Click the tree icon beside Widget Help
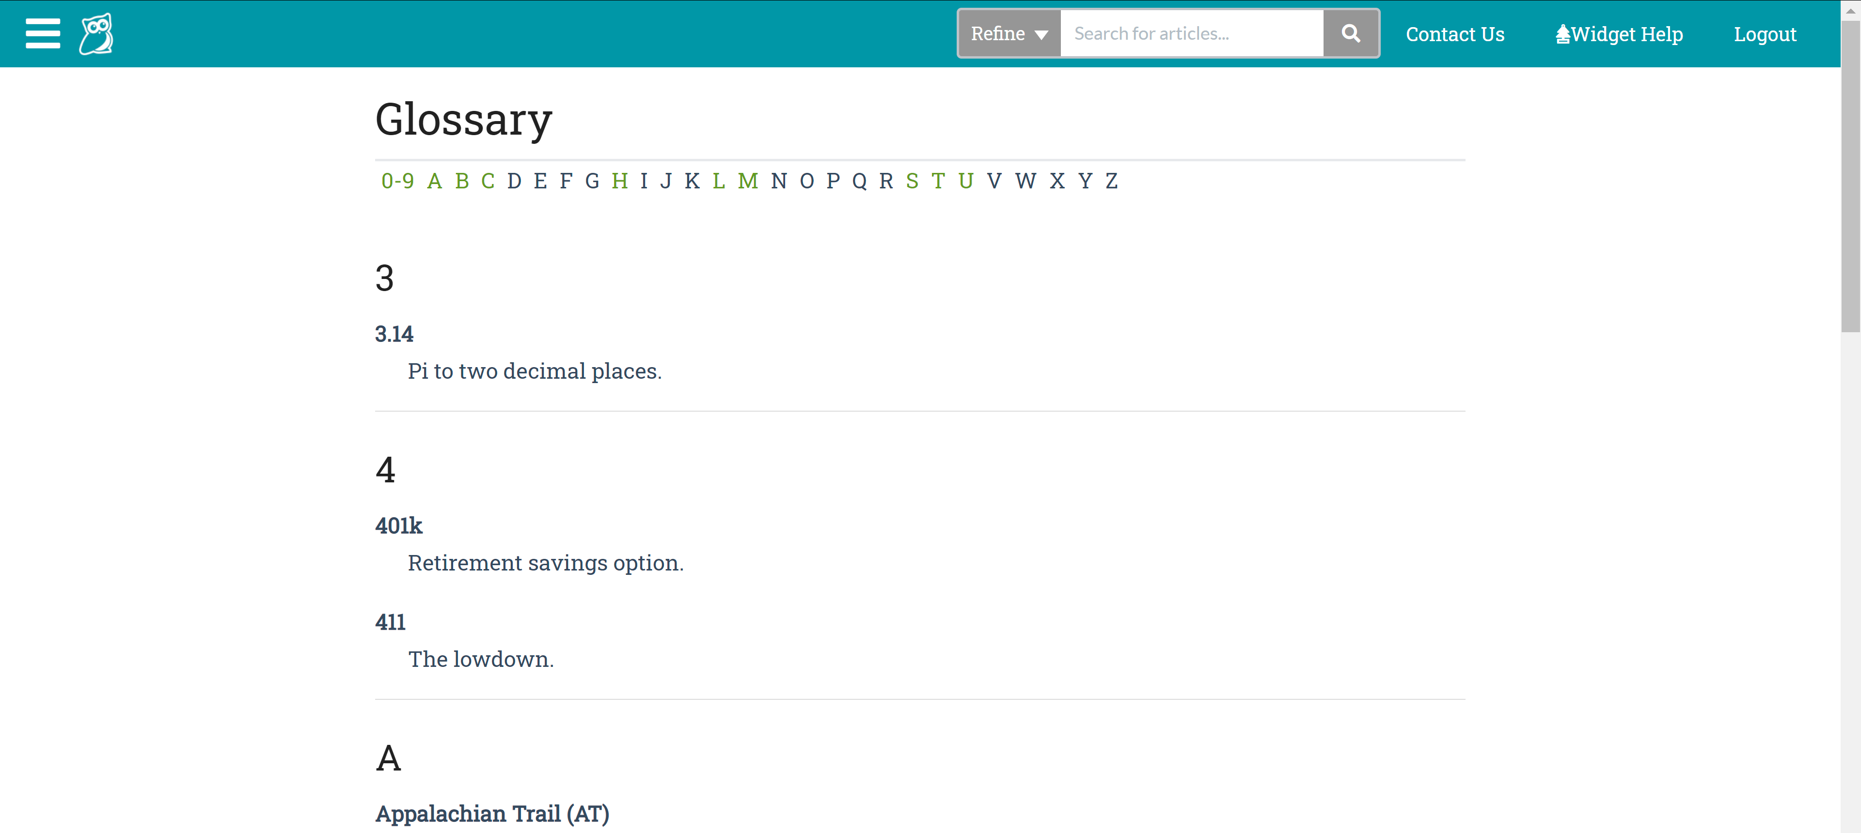The width and height of the screenshot is (1861, 833). pyautogui.click(x=1562, y=34)
